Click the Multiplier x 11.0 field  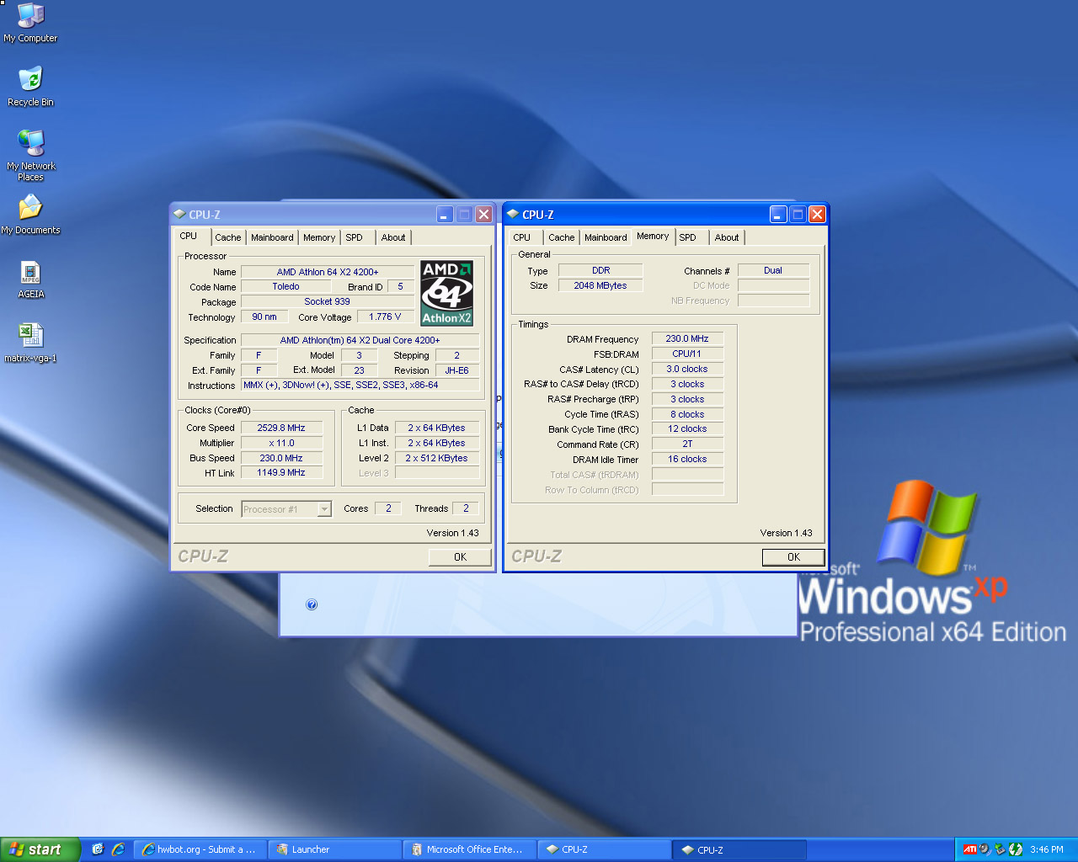click(281, 443)
